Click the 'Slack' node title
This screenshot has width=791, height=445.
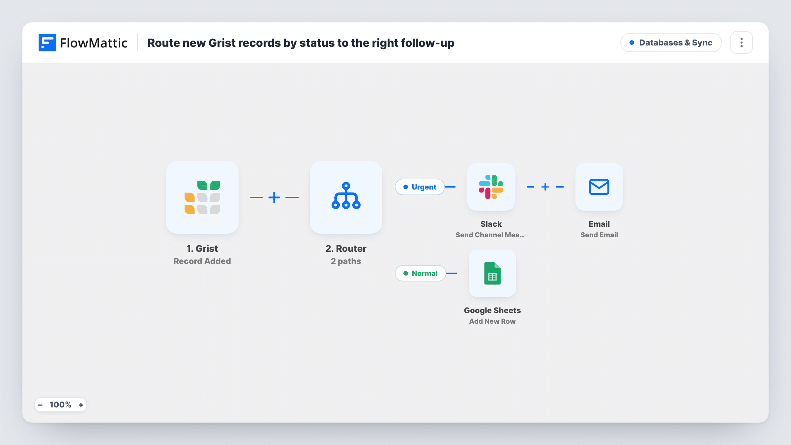pos(491,224)
